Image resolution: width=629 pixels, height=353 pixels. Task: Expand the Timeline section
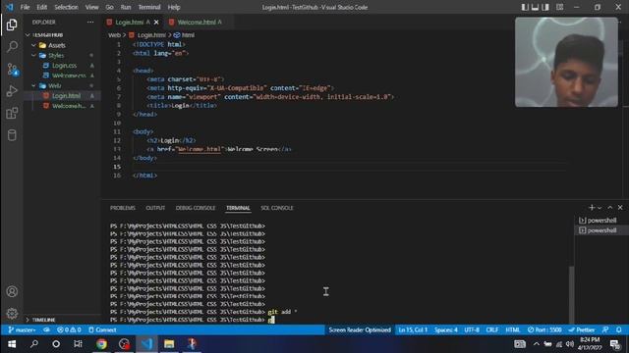pos(43,320)
